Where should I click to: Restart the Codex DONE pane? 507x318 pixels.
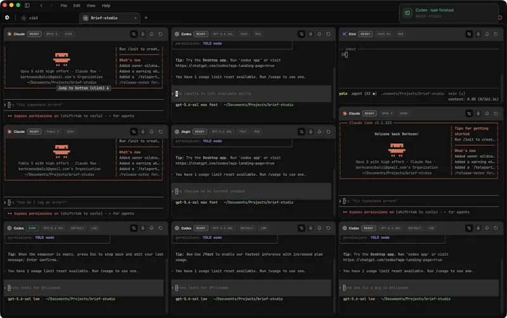coord(160,228)
